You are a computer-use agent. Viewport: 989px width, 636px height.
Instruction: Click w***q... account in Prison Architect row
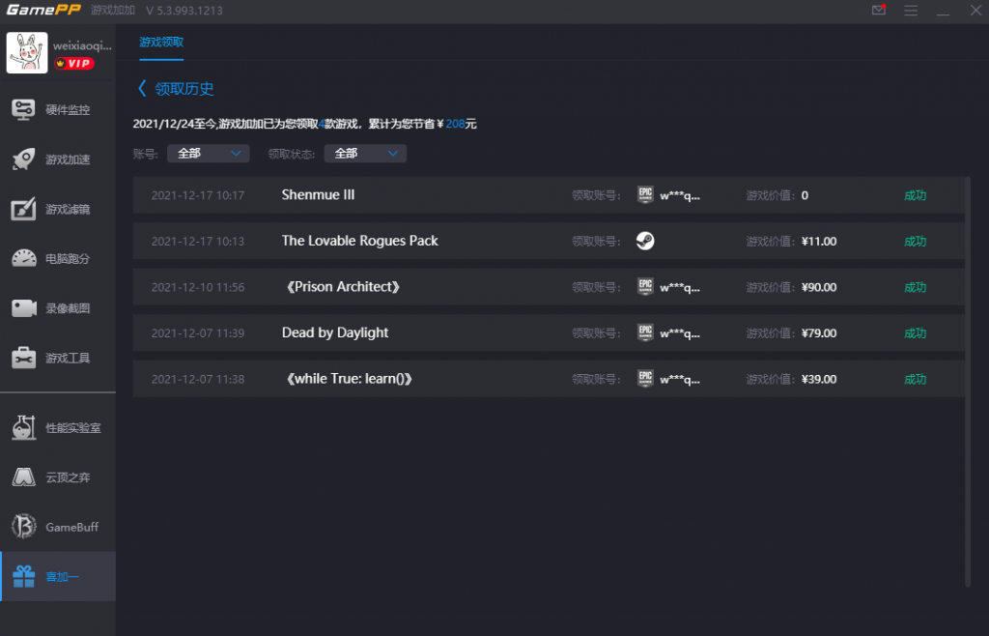pyautogui.click(x=680, y=288)
